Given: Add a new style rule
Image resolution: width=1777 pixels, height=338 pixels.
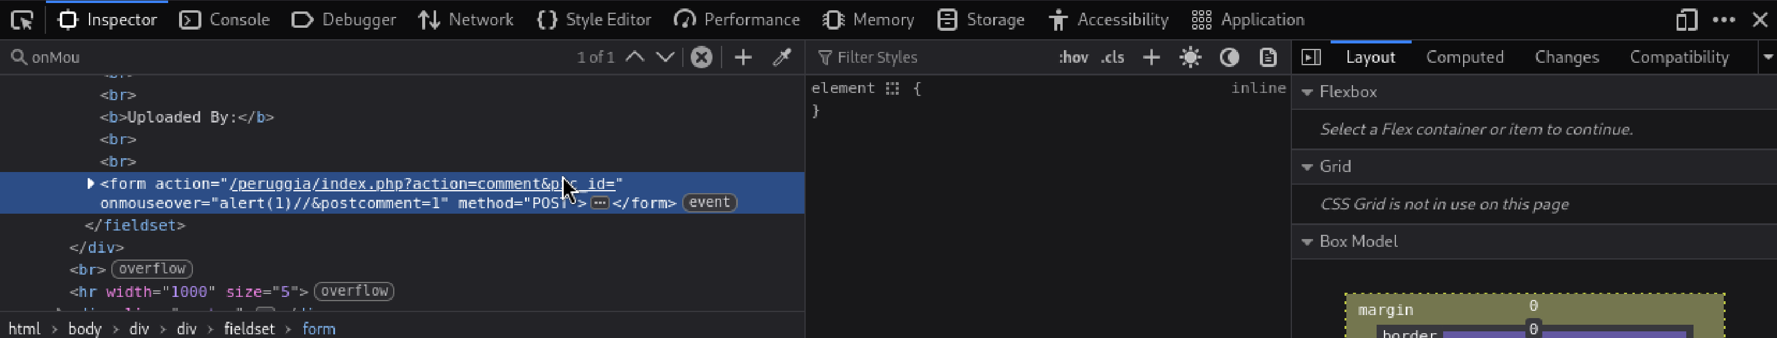Looking at the screenshot, I should 1152,57.
